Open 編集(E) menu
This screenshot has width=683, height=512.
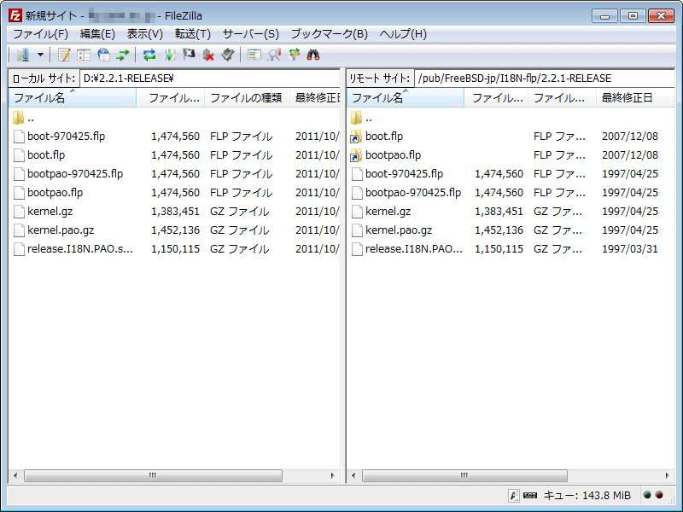point(97,34)
